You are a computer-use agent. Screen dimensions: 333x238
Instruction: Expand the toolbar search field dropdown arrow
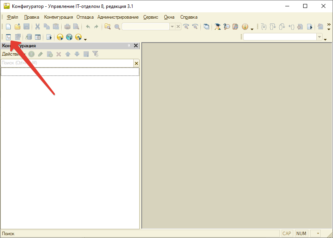point(172,27)
